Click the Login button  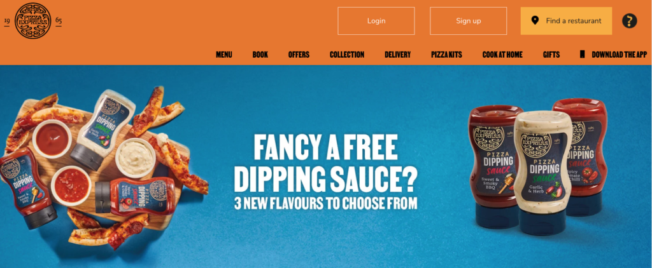[376, 21]
